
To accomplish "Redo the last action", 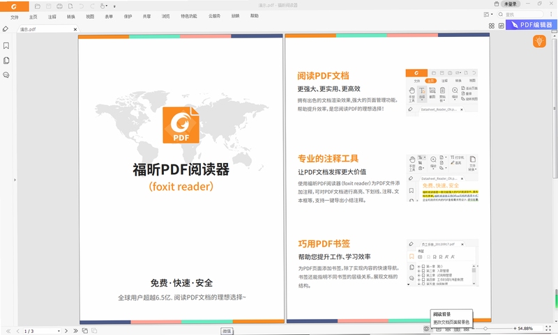I will pyautogui.click(x=92, y=6).
